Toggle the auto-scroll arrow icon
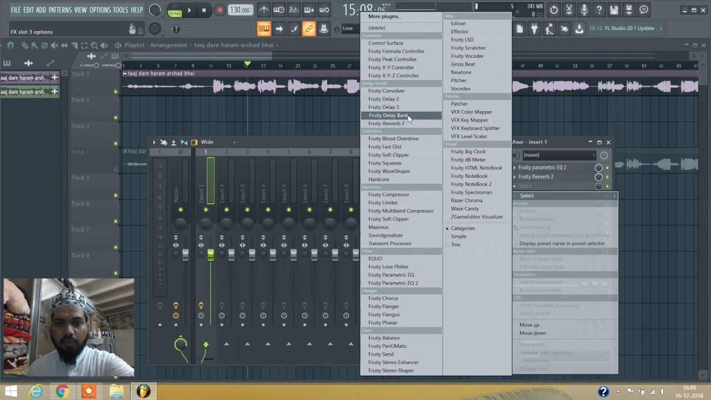Viewport: 711px width, 400px height. [279, 29]
